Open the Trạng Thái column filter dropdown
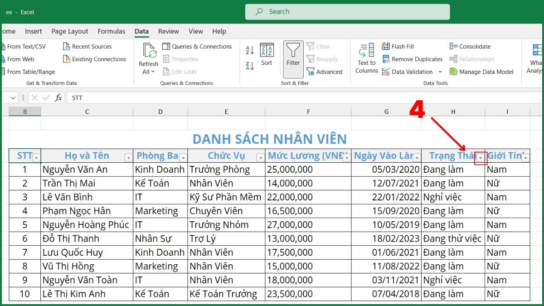This screenshot has width=544, height=306. click(481, 158)
